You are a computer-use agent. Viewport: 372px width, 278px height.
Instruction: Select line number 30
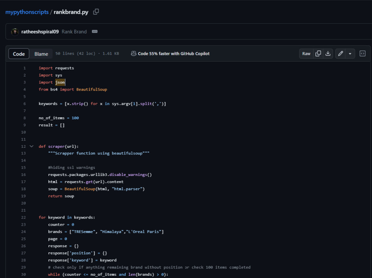coord(23,274)
